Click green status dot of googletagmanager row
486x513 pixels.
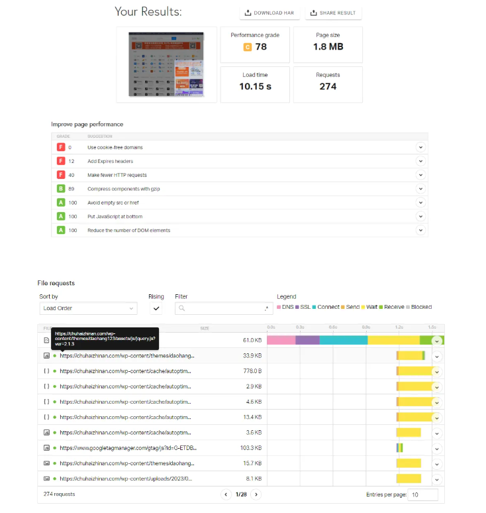pyautogui.click(x=54, y=448)
